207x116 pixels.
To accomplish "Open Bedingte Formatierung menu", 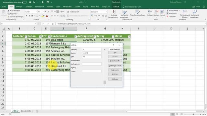I will pyautogui.click(x=114, y=14).
